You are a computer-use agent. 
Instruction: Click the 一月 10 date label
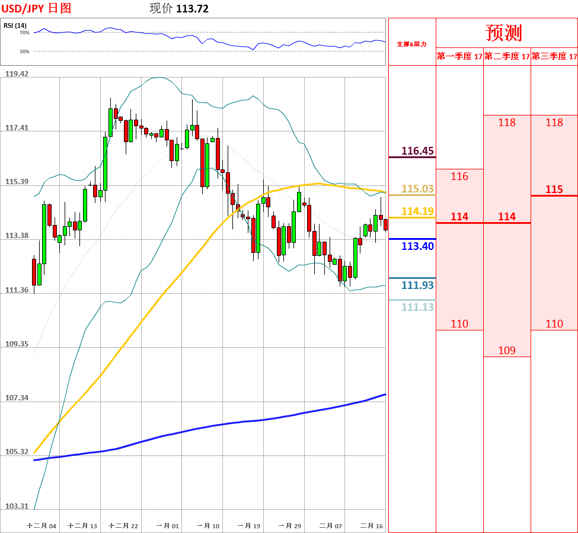pos(208,526)
